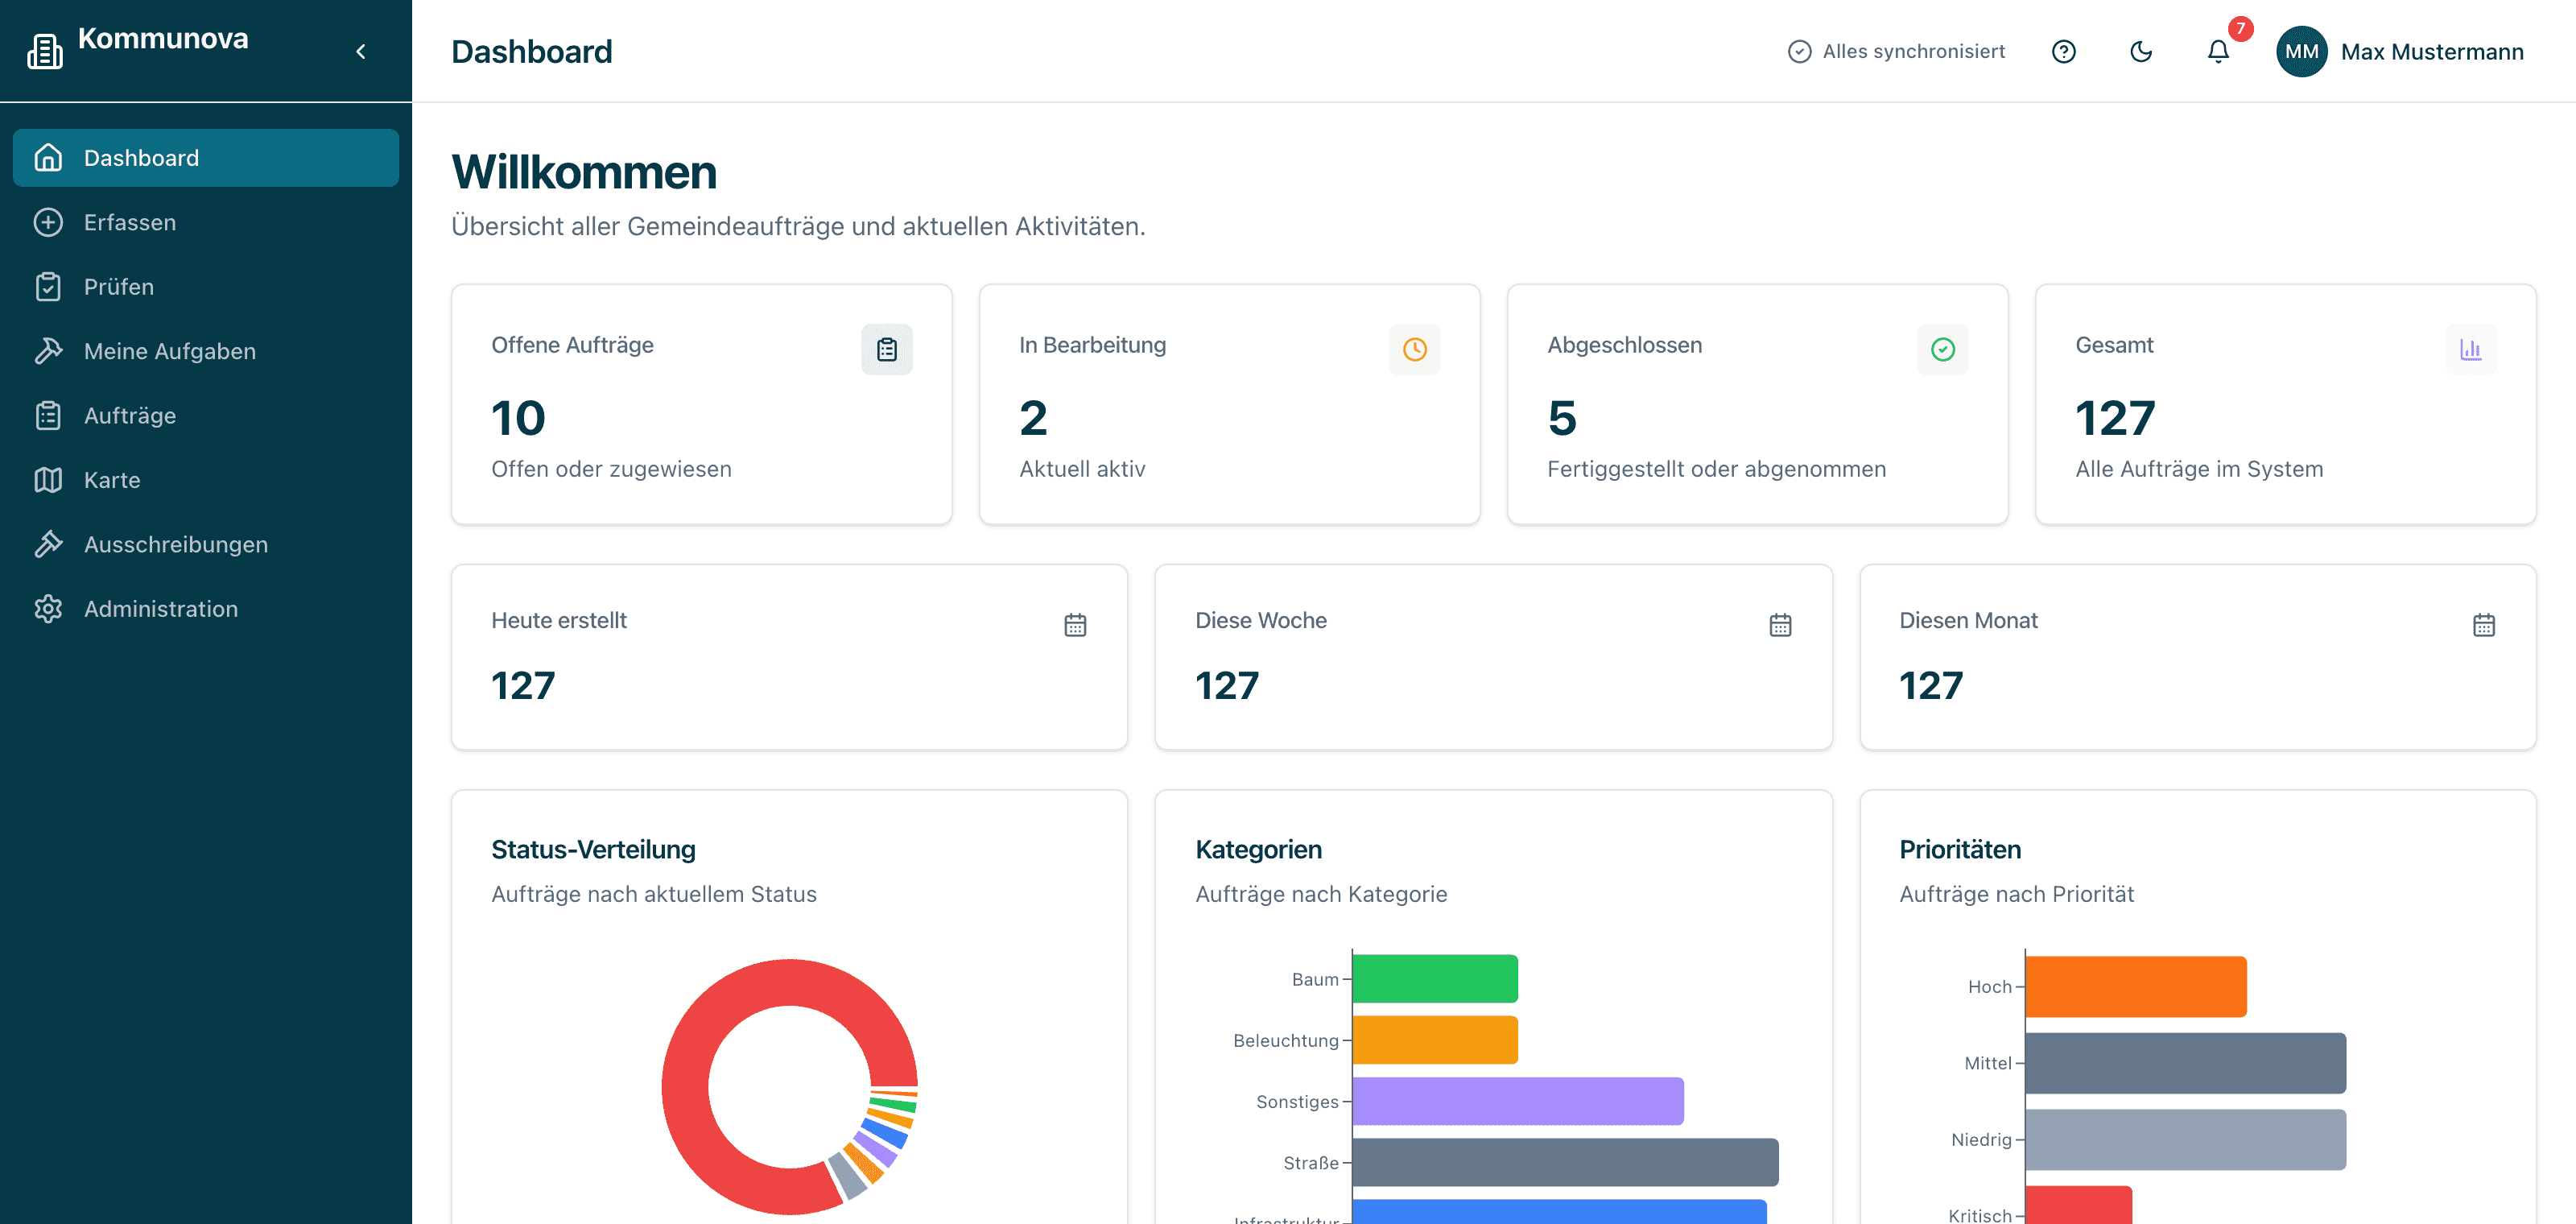Navigate to Meine Aufgaben
The height and width of the screenshot is (1224, 2576).
[x=206, y=351]
